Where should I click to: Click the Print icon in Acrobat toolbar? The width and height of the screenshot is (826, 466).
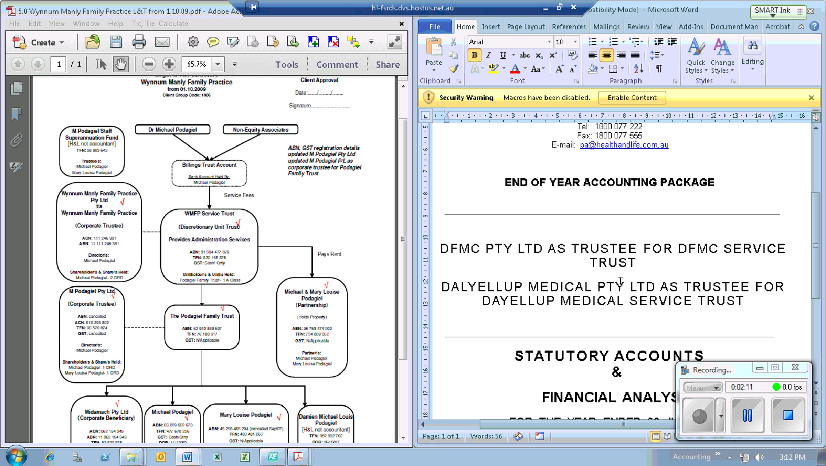[139, 42]
